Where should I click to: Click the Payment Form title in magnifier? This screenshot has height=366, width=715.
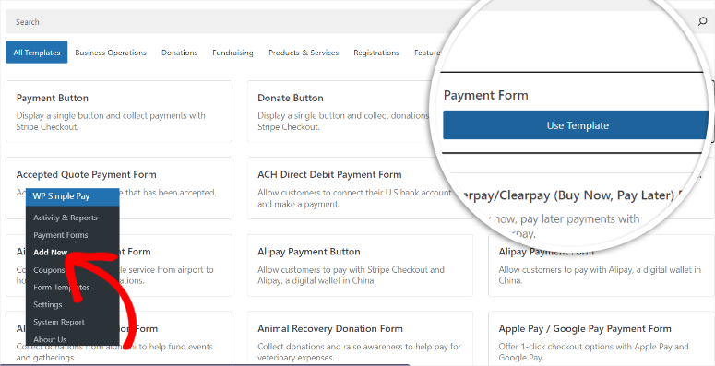[x=485, y=95]
